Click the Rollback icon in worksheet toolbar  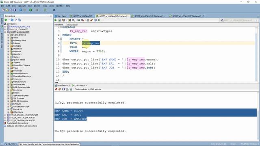click(x=82, y=20)
